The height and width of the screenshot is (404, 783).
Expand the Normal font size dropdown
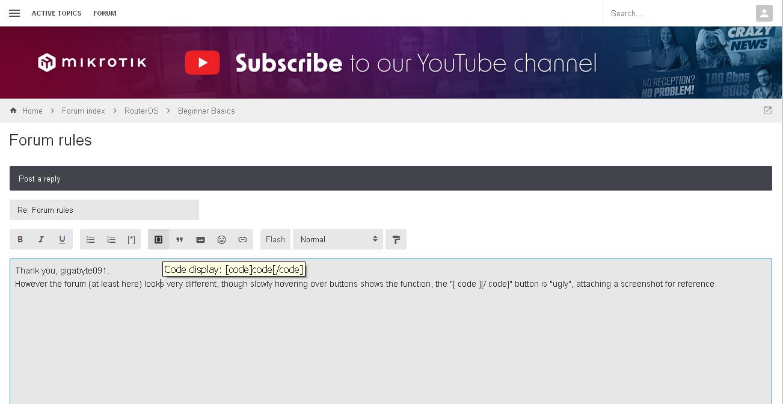click(x=338, y=239)
